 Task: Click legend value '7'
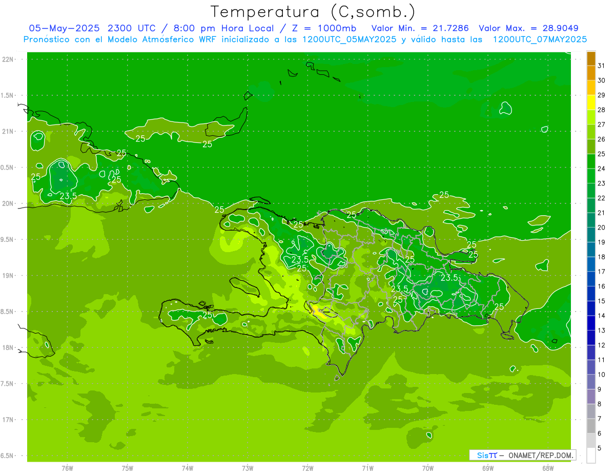click(600, 419)
